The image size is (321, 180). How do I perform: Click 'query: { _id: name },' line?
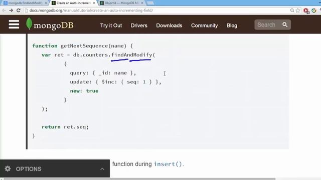103,73
